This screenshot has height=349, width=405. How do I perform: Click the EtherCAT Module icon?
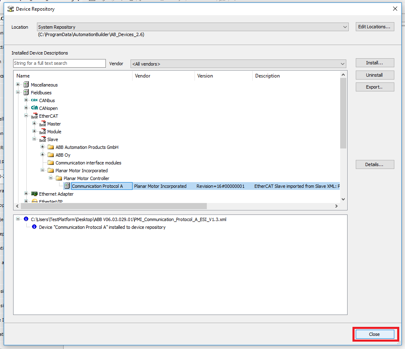click(x=43, y=132)
